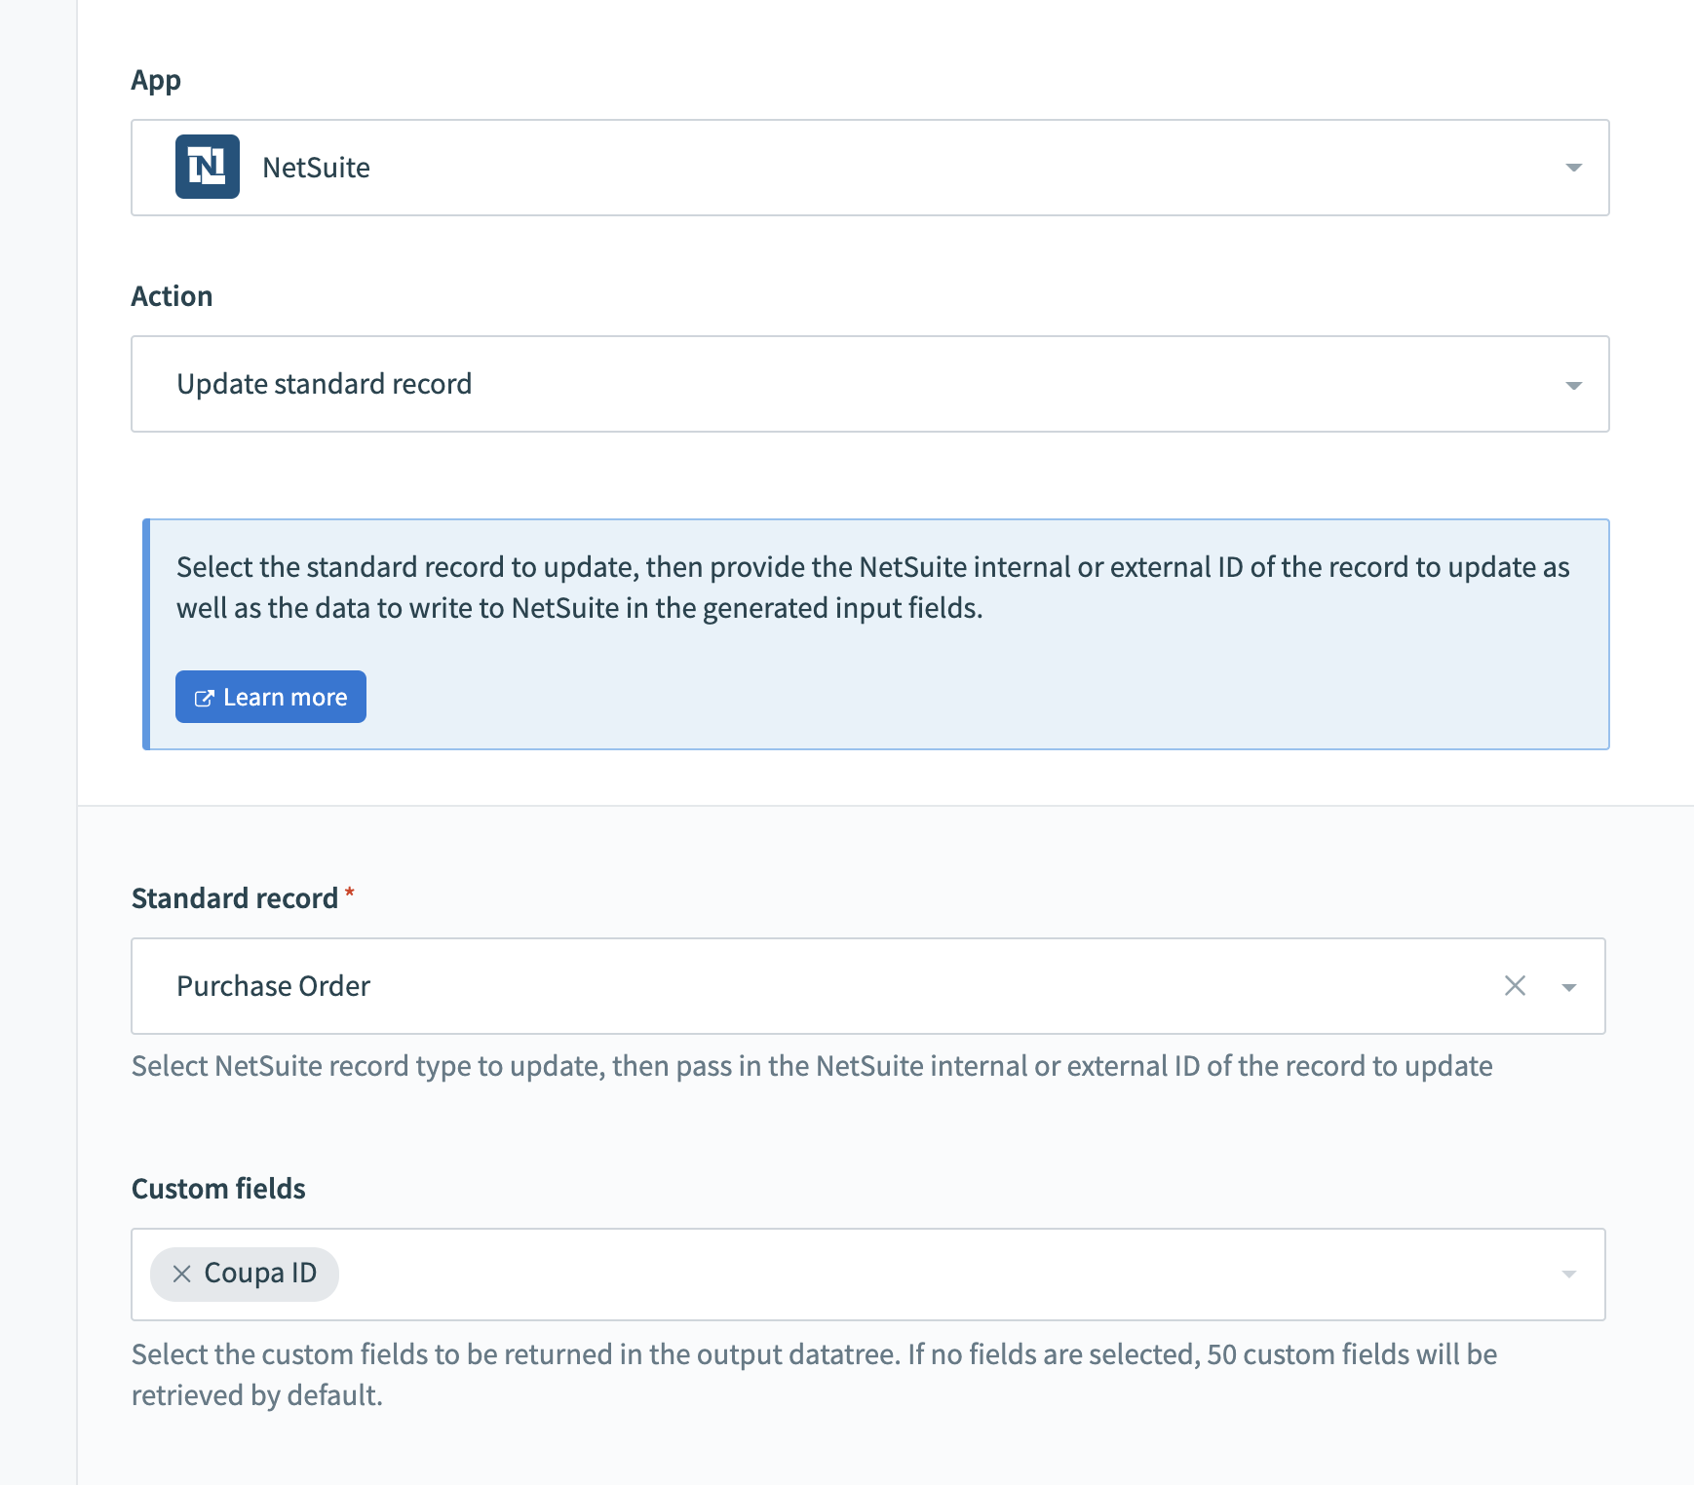Open the App selector showing NetSuite
1694x1485 pixels.
[x=780, y=167]
